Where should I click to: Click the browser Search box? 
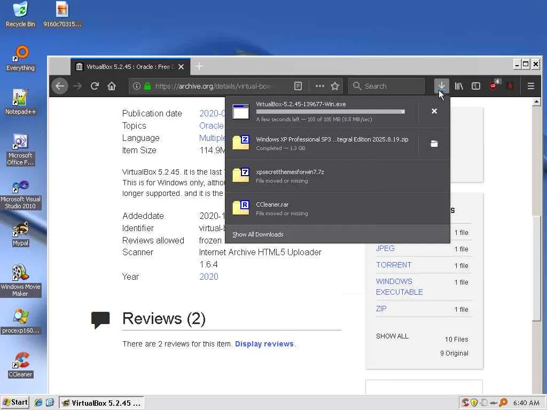click(x=387, y=86)
